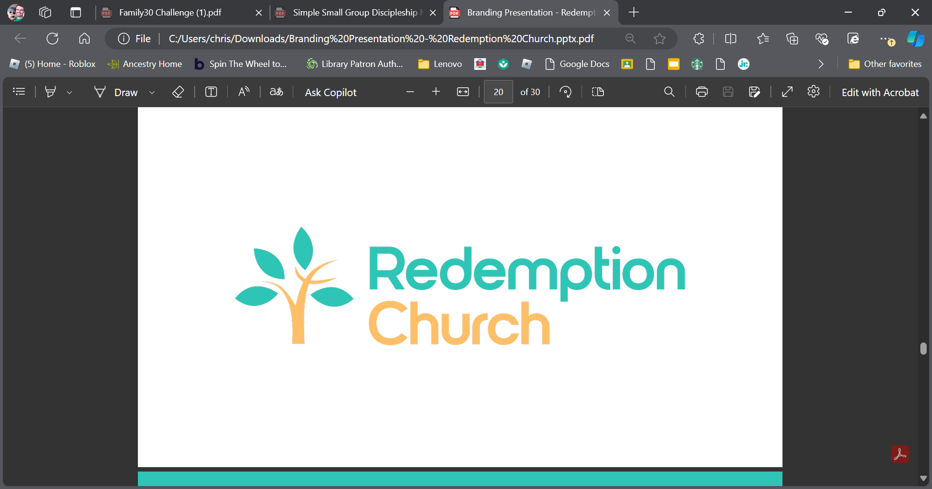Viewport: 932px width, 489px height.
Task: Expand the Draw tool options dropdown
Action: tap(152, 93)
